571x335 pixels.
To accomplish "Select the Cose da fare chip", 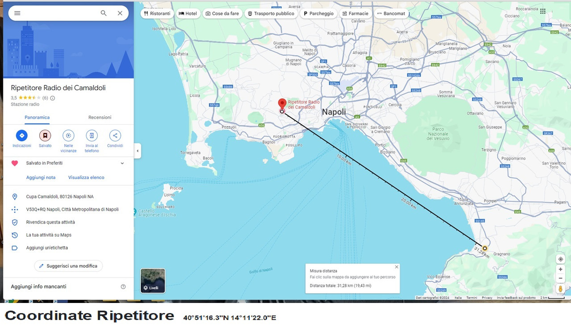I will click(222, 13).
